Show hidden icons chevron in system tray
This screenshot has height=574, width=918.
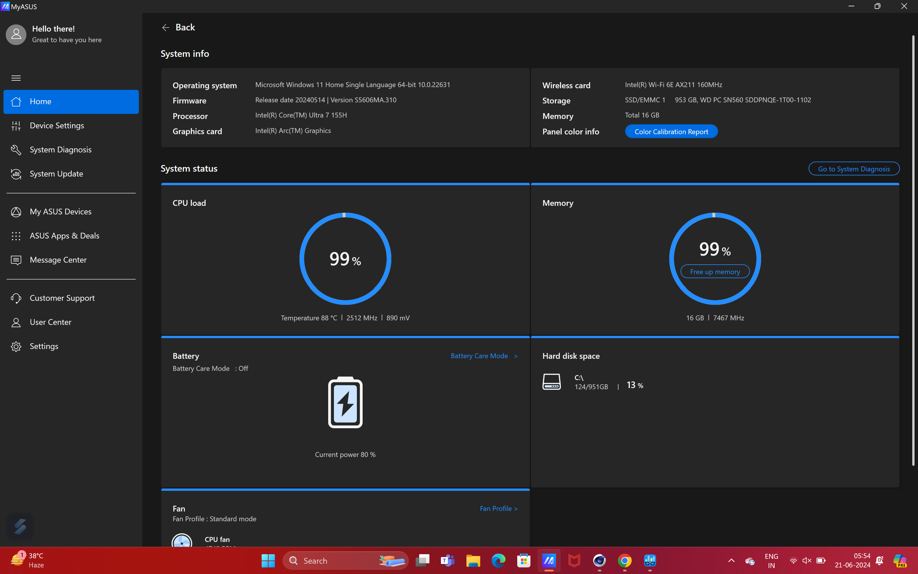click(x=731, y=561)
